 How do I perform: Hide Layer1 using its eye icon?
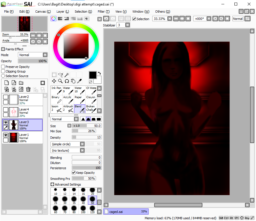pyautogui.click(x=5, y=135)
